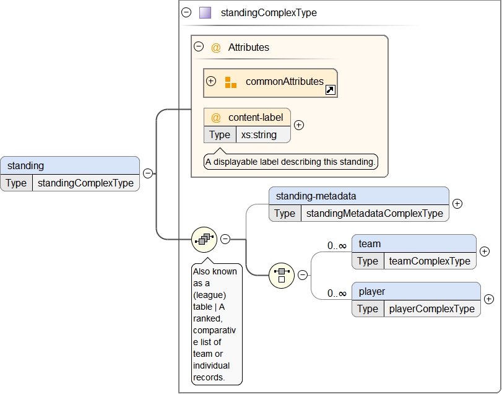Click the content-label description tooltip

[x=290, y=162]
